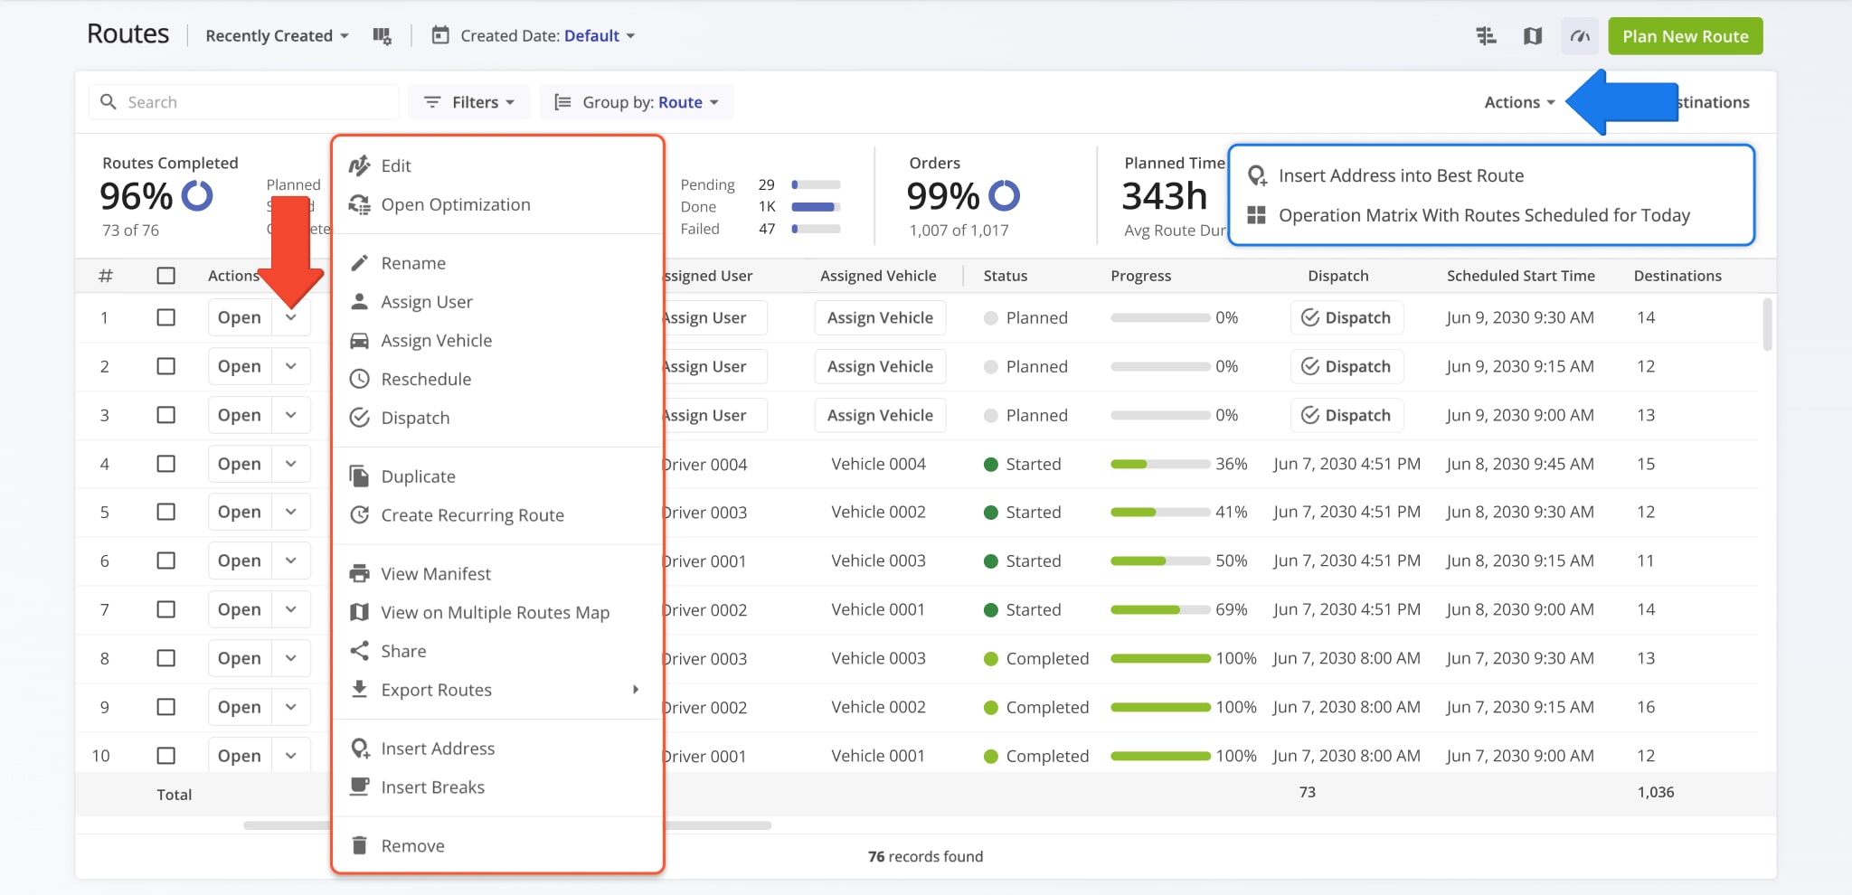Select the list view icon in the toolbar

point(1486,35)
